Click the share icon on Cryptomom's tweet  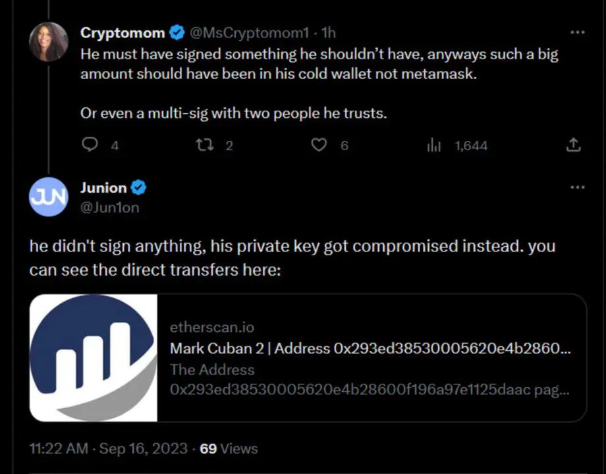point(574,145)
